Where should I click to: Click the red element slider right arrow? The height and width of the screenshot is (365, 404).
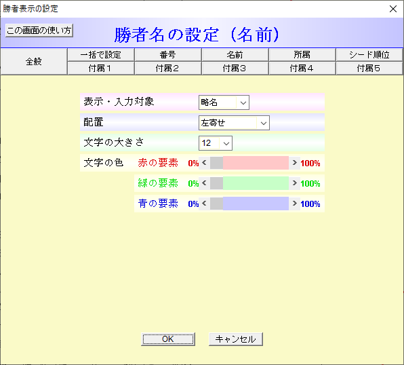[x=294, y=163]
